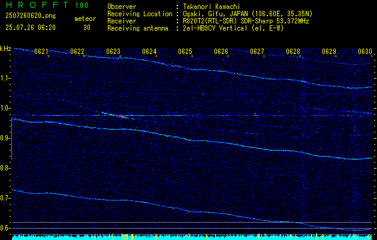Click the cyan signal level strip at bottom
The width and height of the screenshot is (377, 240).
click(192, 237)
